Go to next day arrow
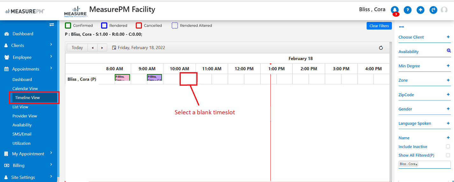The width and height of the screenshot is (454, 182). [x=102, y=48]
